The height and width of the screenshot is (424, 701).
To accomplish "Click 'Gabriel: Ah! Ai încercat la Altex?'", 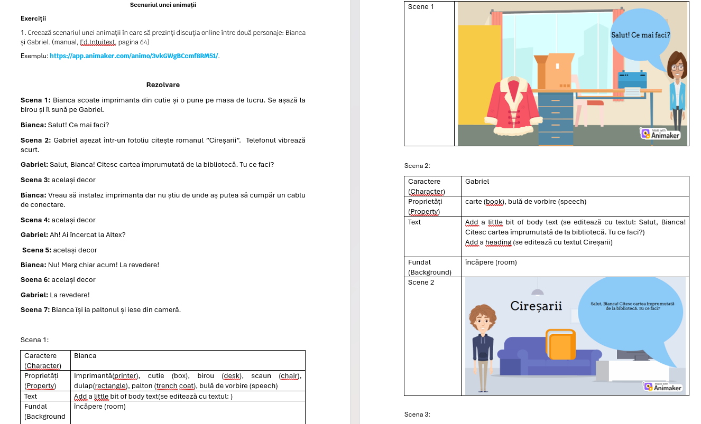I will click(73, 235).
